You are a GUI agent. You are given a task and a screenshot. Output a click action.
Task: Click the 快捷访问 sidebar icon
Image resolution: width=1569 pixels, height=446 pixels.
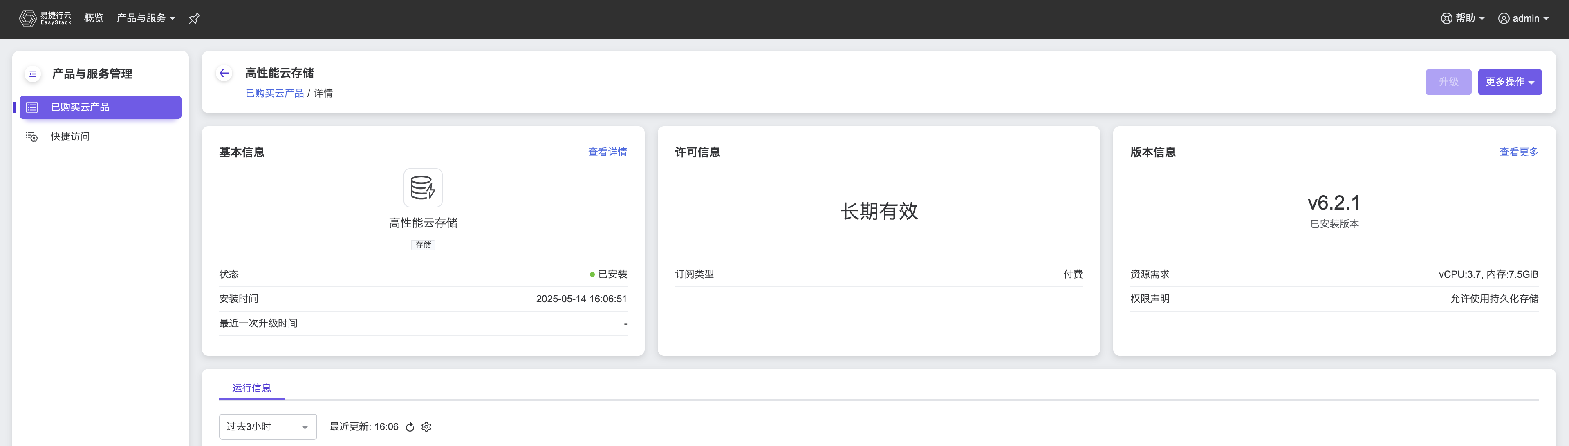click(31, 137)
